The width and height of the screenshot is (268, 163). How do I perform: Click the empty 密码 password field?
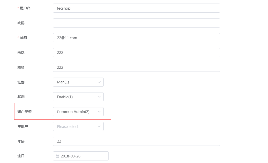pyautogui.click(x=136, y=23)
